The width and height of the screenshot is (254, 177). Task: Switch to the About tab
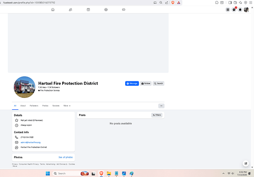pyautogui.click(x=23, y=106)
